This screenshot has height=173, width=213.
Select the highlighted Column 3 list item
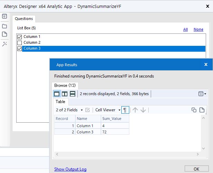114,49
